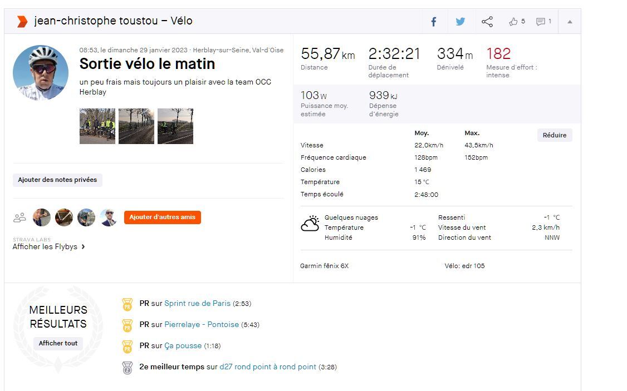
Task: Click the group friends icon
Action: tap(19, 217)
